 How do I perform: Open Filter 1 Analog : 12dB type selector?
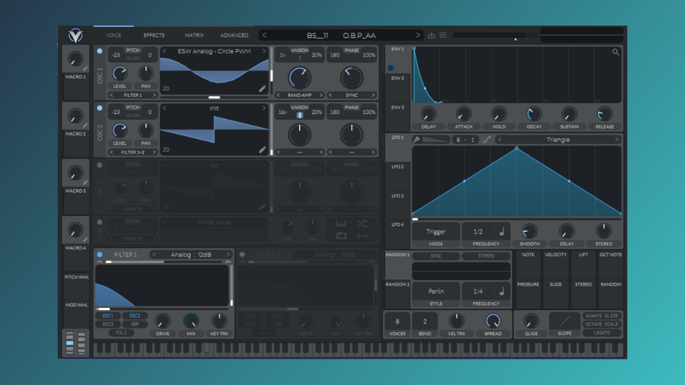(x=191, y=254)
